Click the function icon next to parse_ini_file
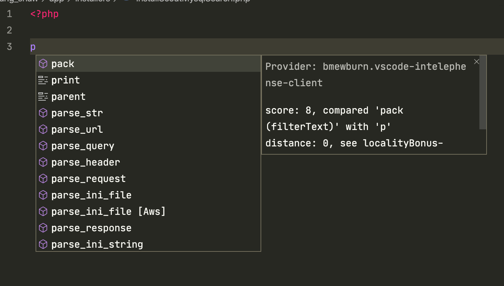The image size is (504, 286). (43, 195)
